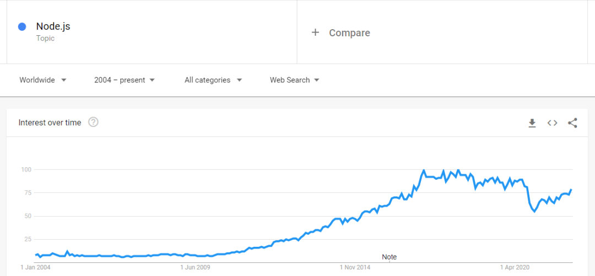
Task: Share the Interest over time chart
Action: pyautogui.click(x=572, y=123)
